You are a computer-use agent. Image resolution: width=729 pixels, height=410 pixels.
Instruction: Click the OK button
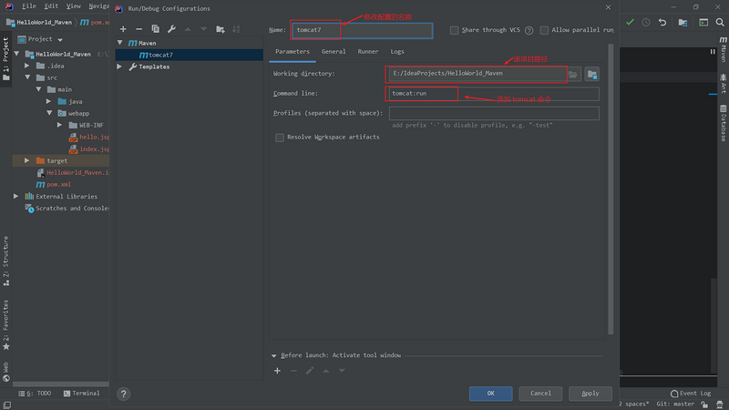[490, 394]
